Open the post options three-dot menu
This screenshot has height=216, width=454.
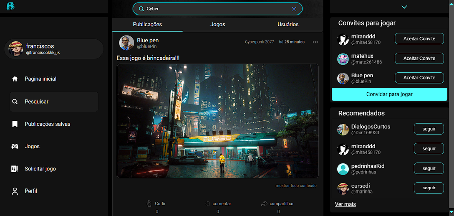315,42
